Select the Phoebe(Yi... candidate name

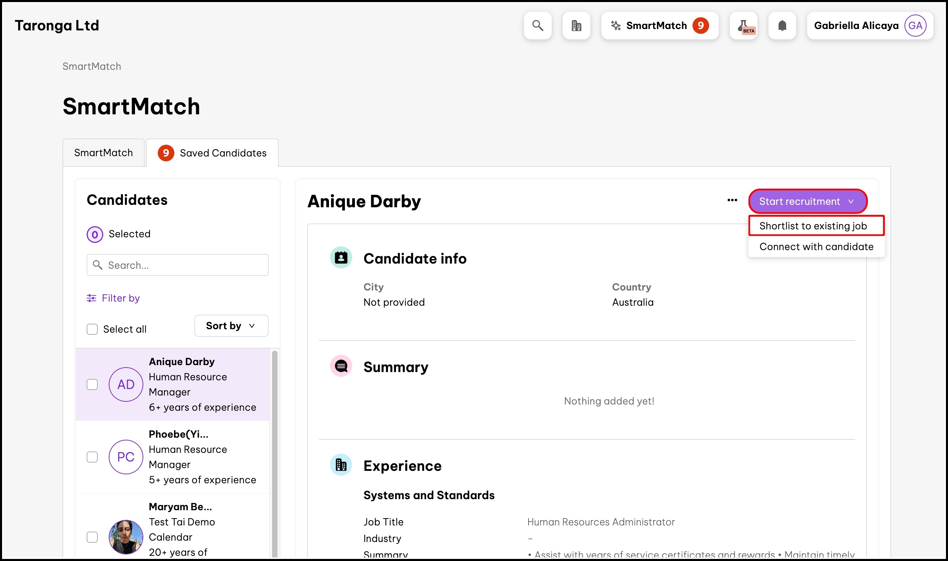[178, 434]
